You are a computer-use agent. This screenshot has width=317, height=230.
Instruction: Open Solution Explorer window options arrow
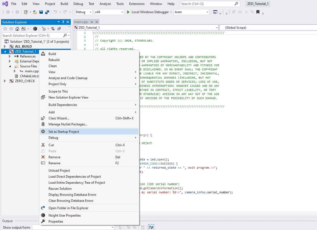click(59, 22)
